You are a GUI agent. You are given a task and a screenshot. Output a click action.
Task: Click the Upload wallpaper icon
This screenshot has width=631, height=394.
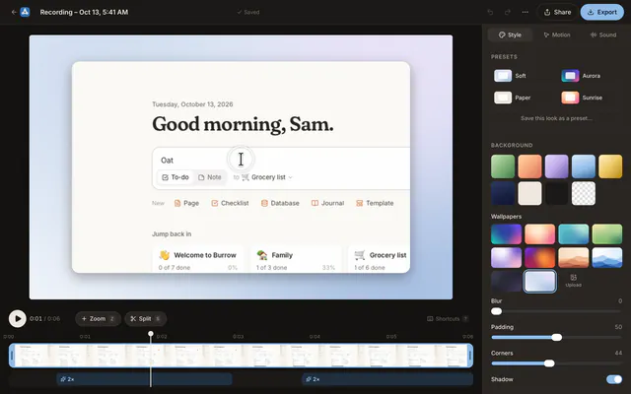(574, 280)
